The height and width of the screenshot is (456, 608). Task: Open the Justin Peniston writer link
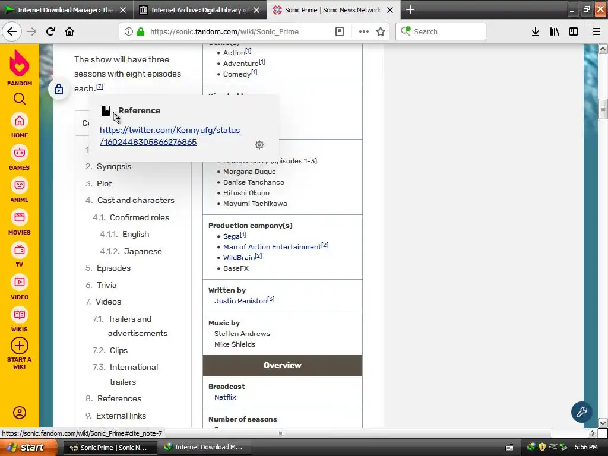[x=240, y=301]
